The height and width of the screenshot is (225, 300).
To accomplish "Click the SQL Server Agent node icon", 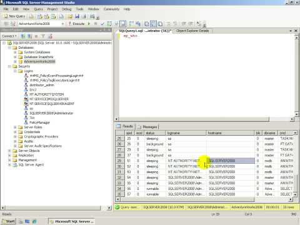I will [15, 165].
